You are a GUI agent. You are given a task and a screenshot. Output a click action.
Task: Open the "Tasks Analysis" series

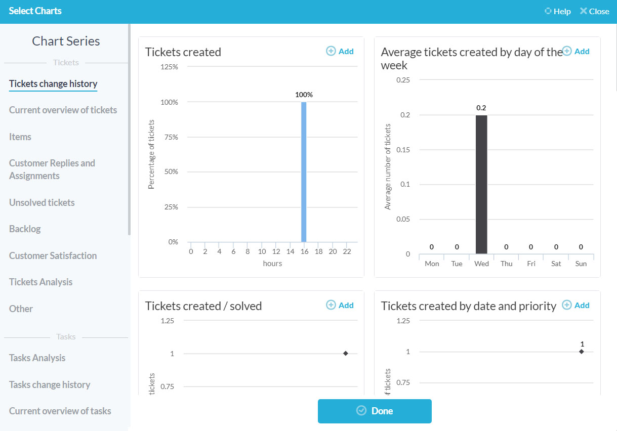tap(37, 358)
